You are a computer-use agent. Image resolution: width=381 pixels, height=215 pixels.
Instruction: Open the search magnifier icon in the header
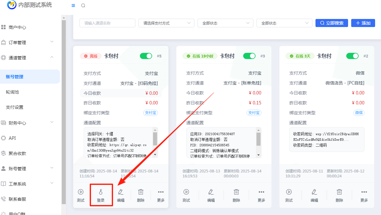click(x=83, y=5)
